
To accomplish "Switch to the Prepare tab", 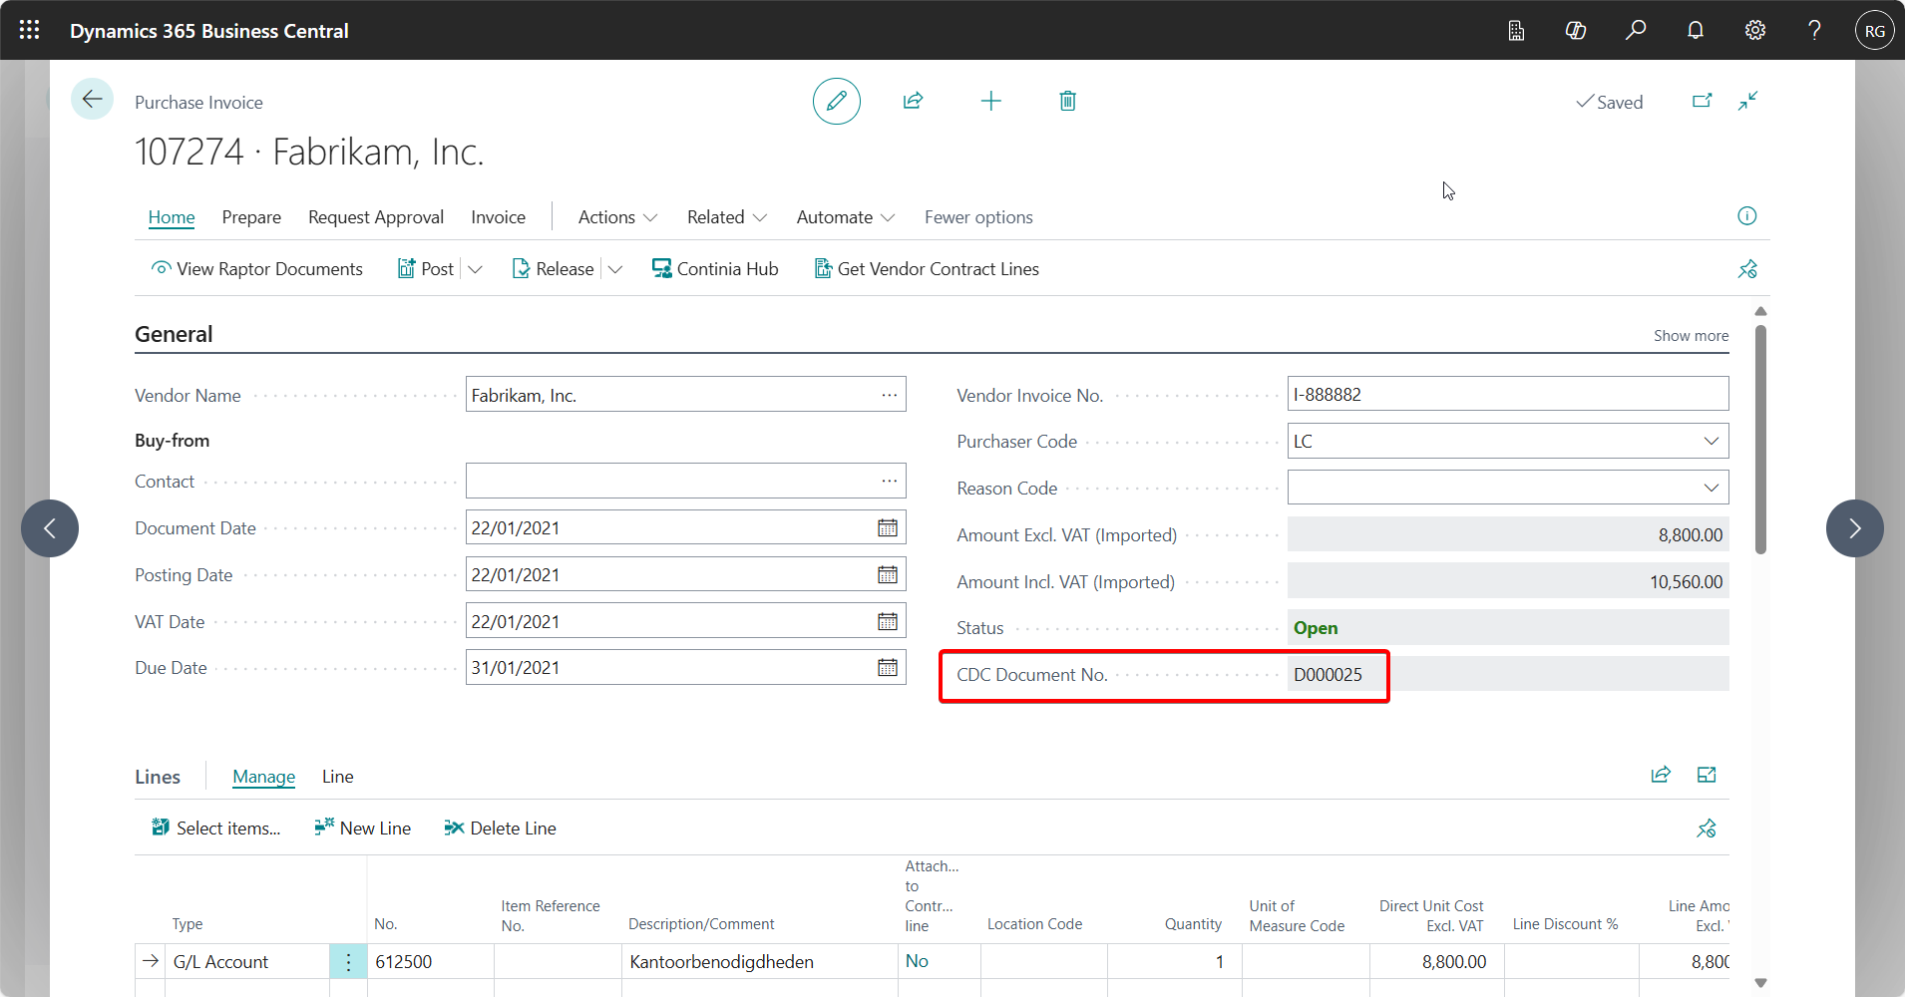I will pyautogui.click(x=251, y=217).
